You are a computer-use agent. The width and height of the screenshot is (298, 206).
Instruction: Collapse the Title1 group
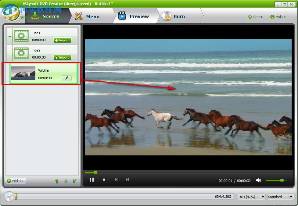10,36
